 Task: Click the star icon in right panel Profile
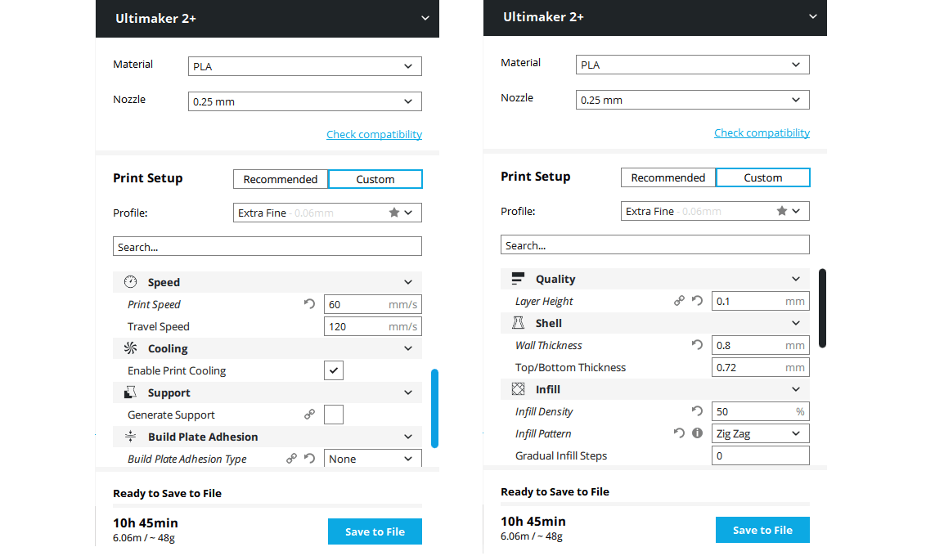click(x=782, y=211)
